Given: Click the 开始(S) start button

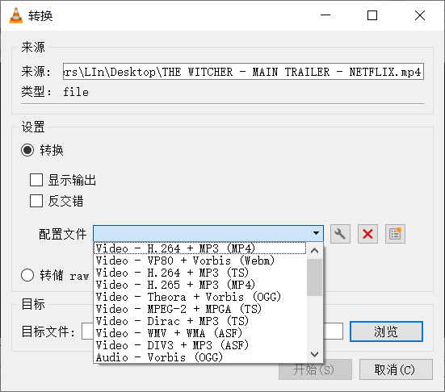Looking at the screenshot, I should (x=315, y=369).
